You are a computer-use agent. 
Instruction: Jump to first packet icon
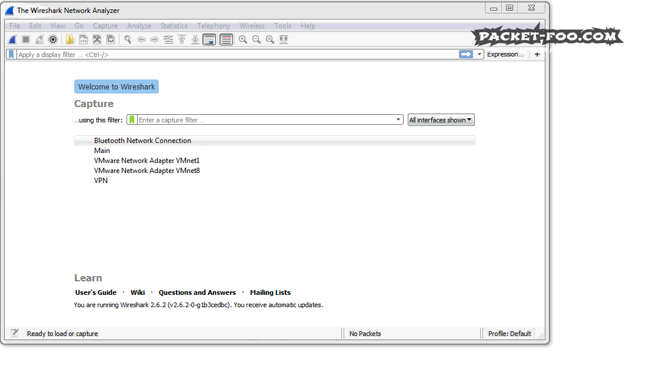click(x=182, y=39)
